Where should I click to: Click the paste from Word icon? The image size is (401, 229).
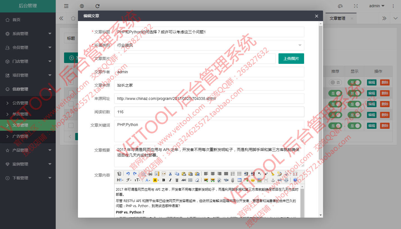pos(197,174)
